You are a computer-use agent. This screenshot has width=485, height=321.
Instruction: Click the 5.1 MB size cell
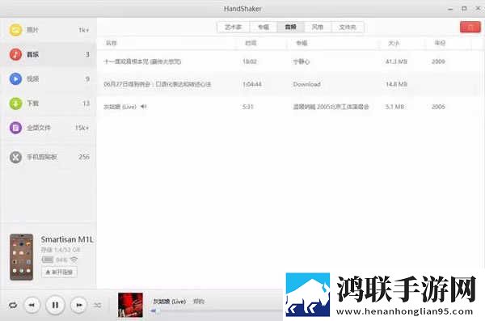(394, 107)
